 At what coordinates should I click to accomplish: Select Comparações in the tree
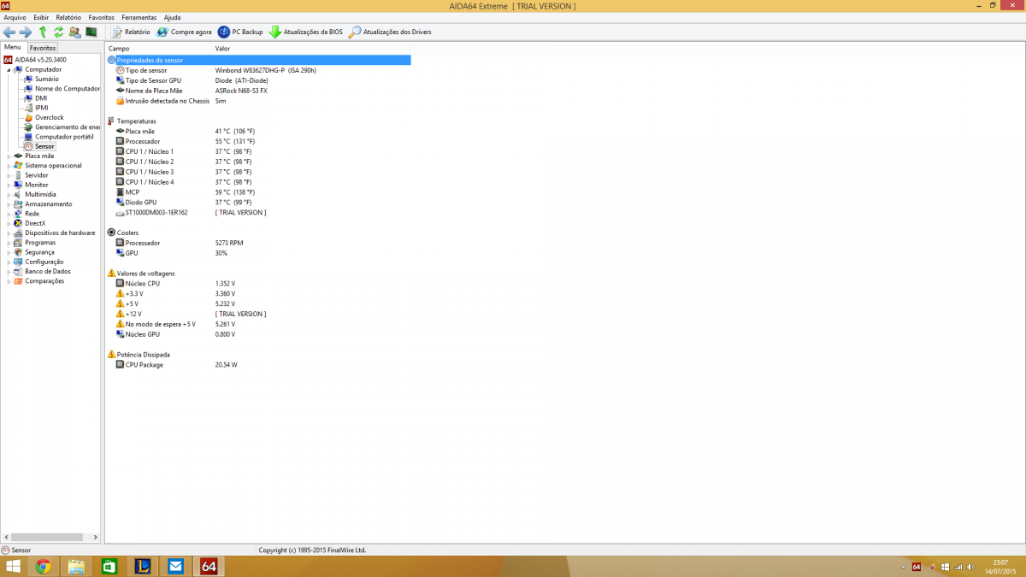point(44,281)
